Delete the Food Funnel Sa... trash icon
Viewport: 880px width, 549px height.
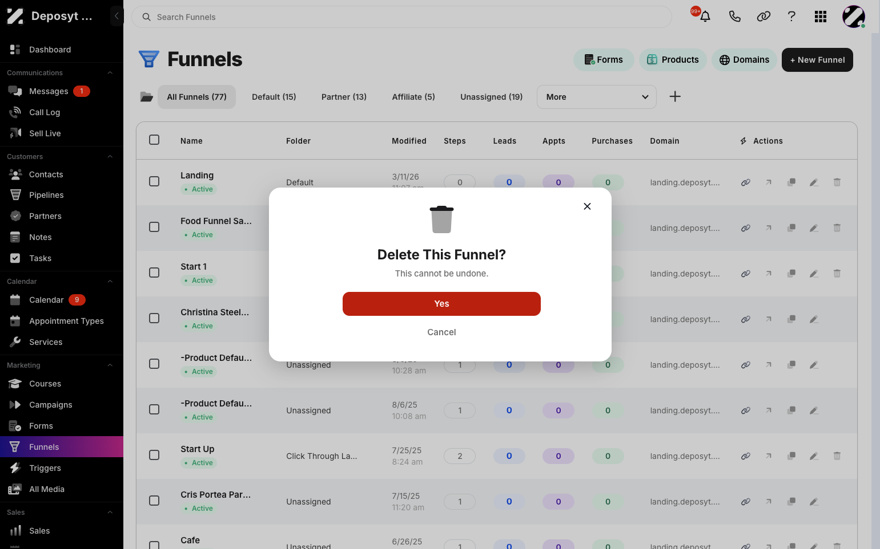point(837,228)
